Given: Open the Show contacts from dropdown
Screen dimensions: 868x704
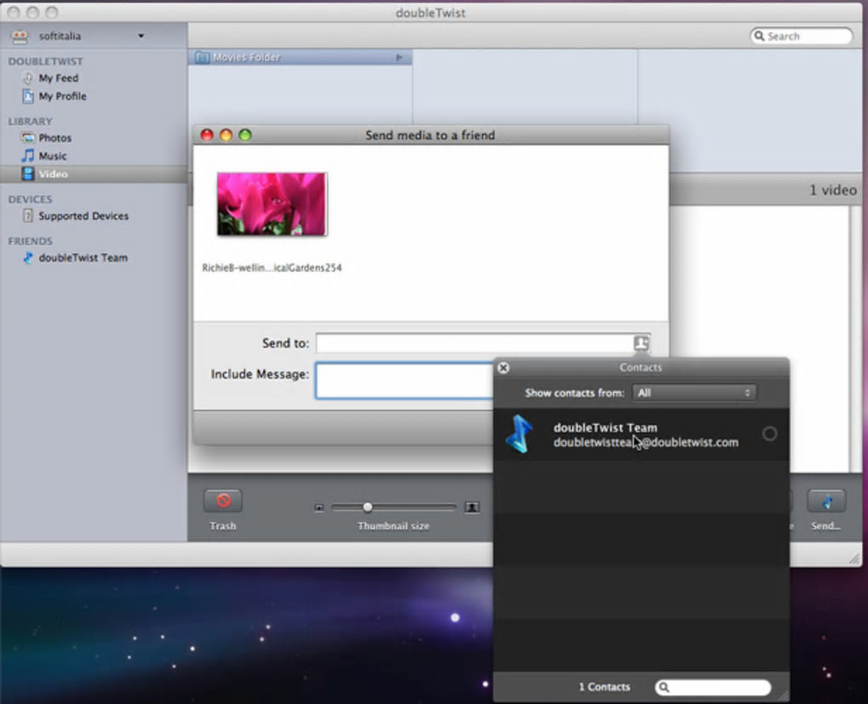Looking at the screenshot, I should point(694,393).
